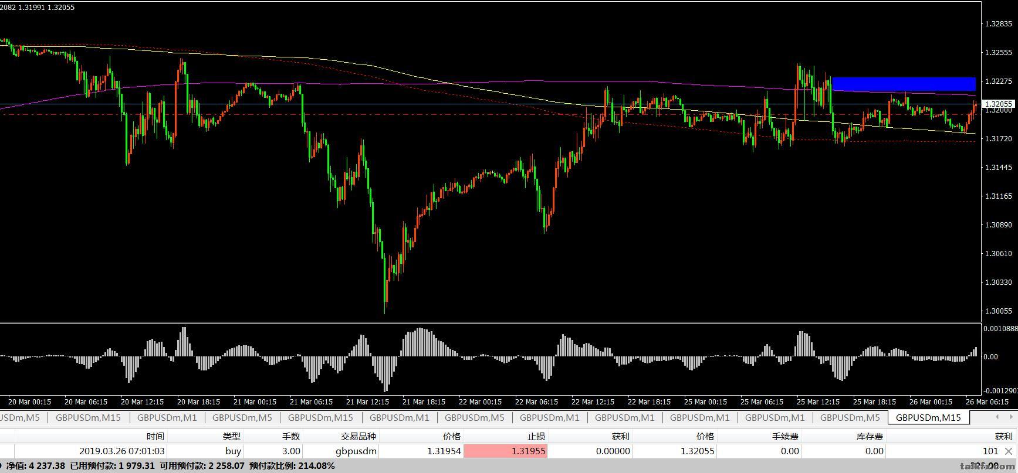Sort orders by the 时间 column header
The width and height of the screenshot is (1018, 473).
(x=155, y=436)
